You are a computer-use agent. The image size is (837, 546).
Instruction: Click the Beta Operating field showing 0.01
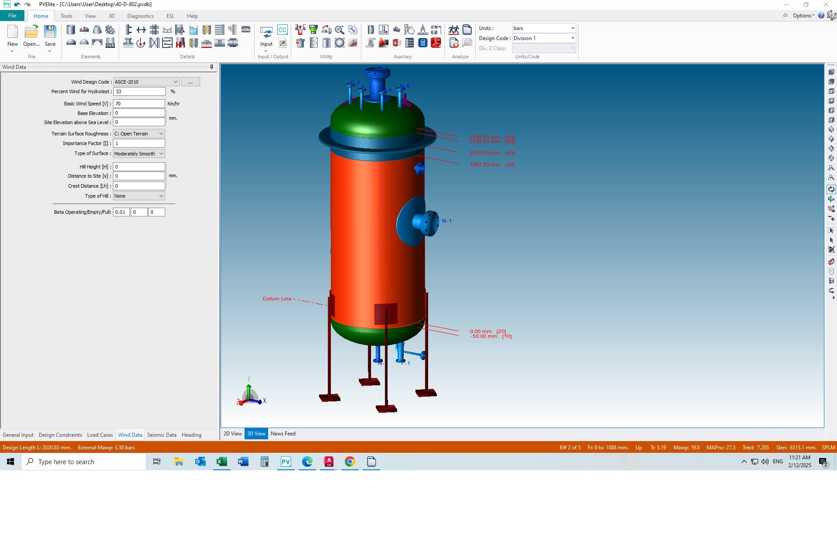(x=121, y=212)
